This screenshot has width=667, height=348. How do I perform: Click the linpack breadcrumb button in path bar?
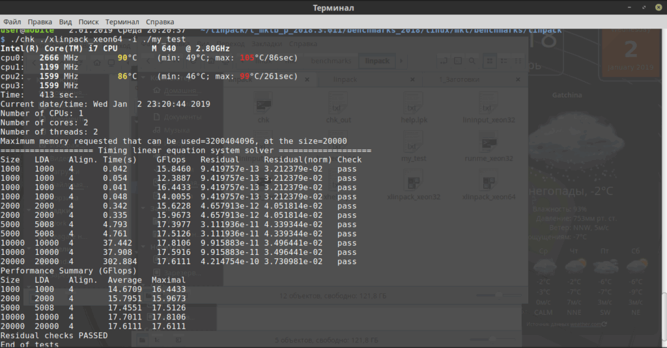[377, 60]
